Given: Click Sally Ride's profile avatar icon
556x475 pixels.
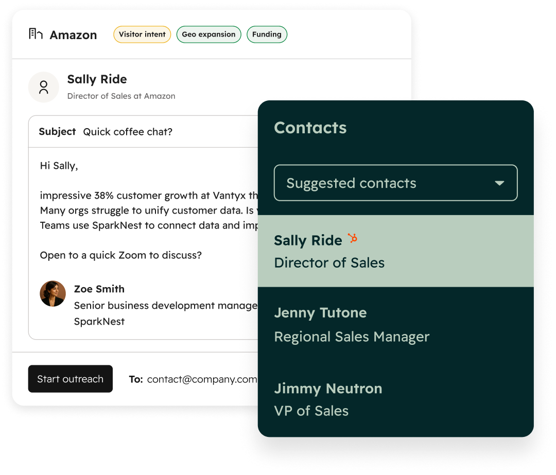Looking at the screenshot, I should 44,87.
